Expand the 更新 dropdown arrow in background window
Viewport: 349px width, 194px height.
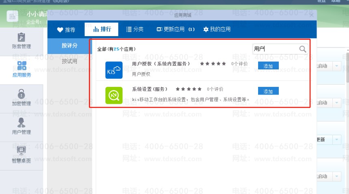(x=336, y=140)
